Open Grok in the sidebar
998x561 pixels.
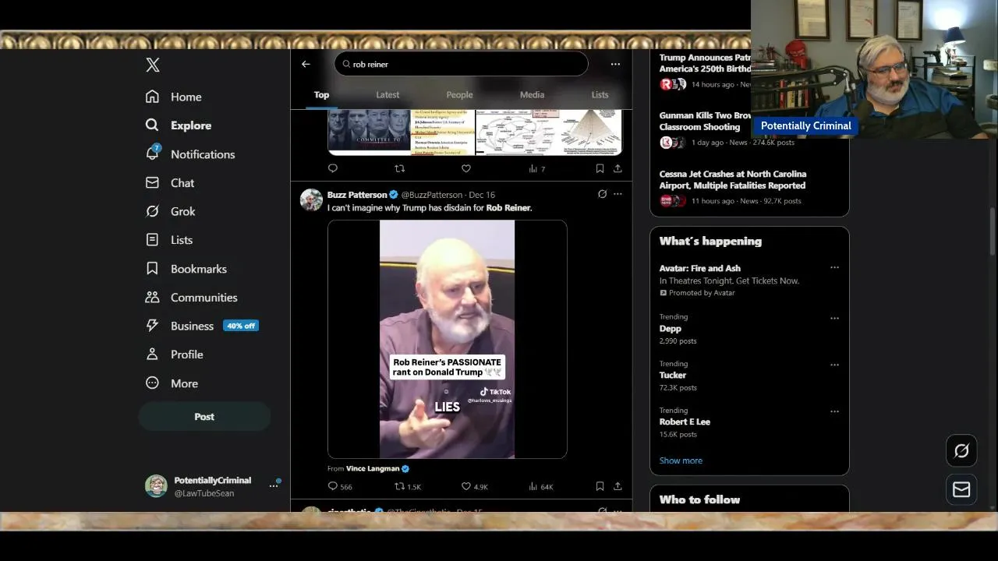(x=171, y=211)
